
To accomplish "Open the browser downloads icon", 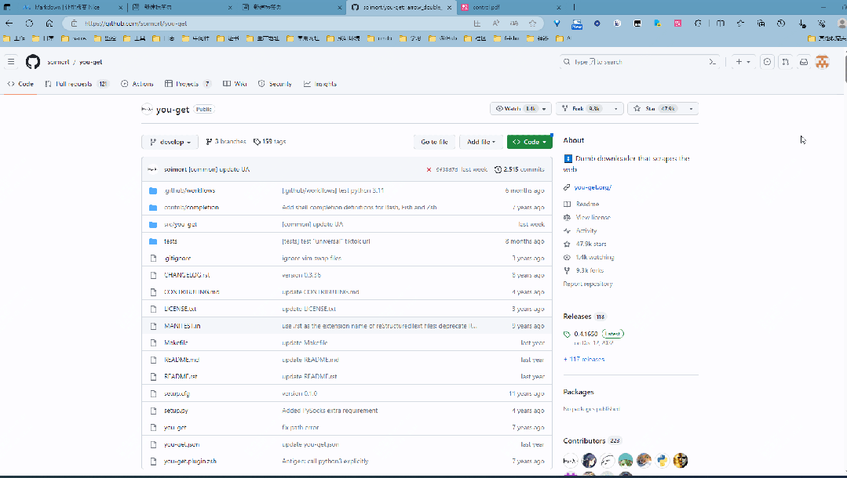I will (801, 24).
